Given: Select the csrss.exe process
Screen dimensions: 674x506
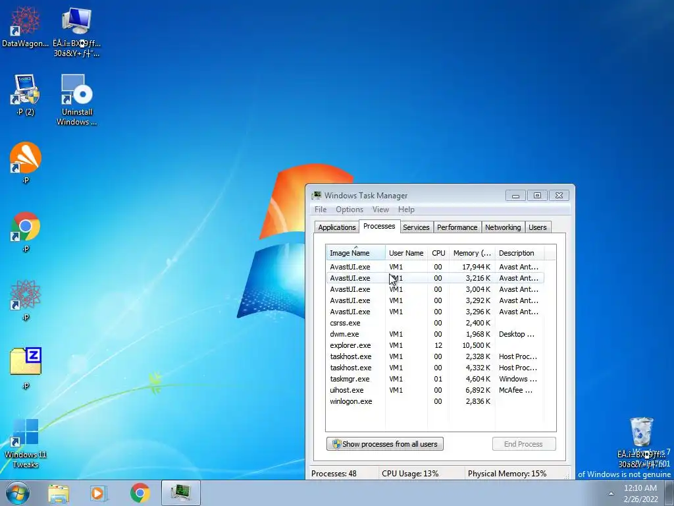Looking at the screenshot, I should [x=435, y=323].
